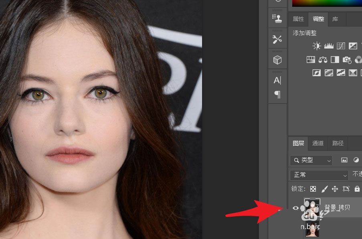Open the Paragraph panel icon
362x239 pixels.
tap(277, 95)
